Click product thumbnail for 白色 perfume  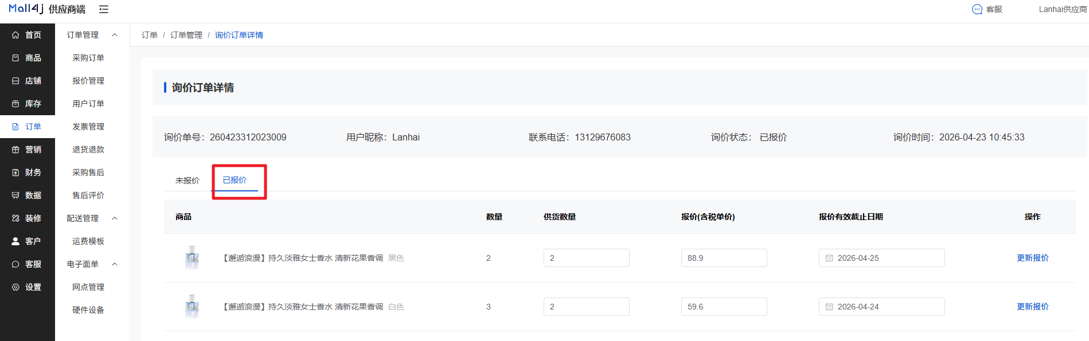(x=192, y=307)
